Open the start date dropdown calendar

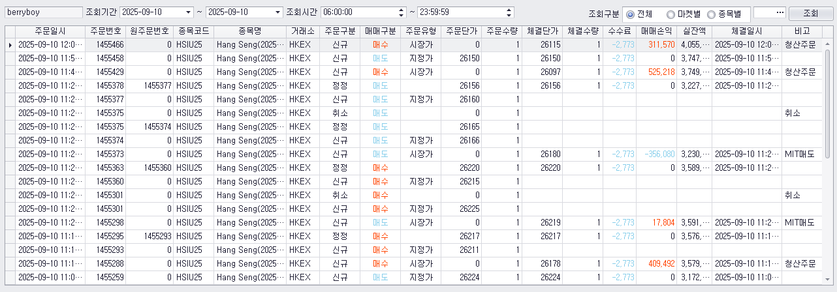coord(189,12)
